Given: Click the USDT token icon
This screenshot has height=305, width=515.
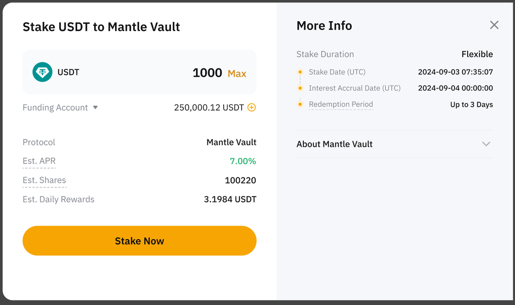Looking at the screenshot, I should coord(42,72).
